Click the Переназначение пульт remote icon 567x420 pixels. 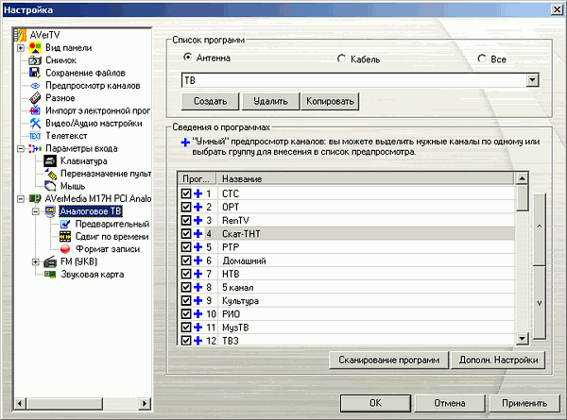[x=51, y=174]
